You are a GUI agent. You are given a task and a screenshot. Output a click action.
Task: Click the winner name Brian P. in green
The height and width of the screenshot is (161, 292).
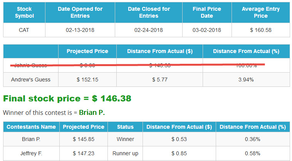(x=92, y=113)
